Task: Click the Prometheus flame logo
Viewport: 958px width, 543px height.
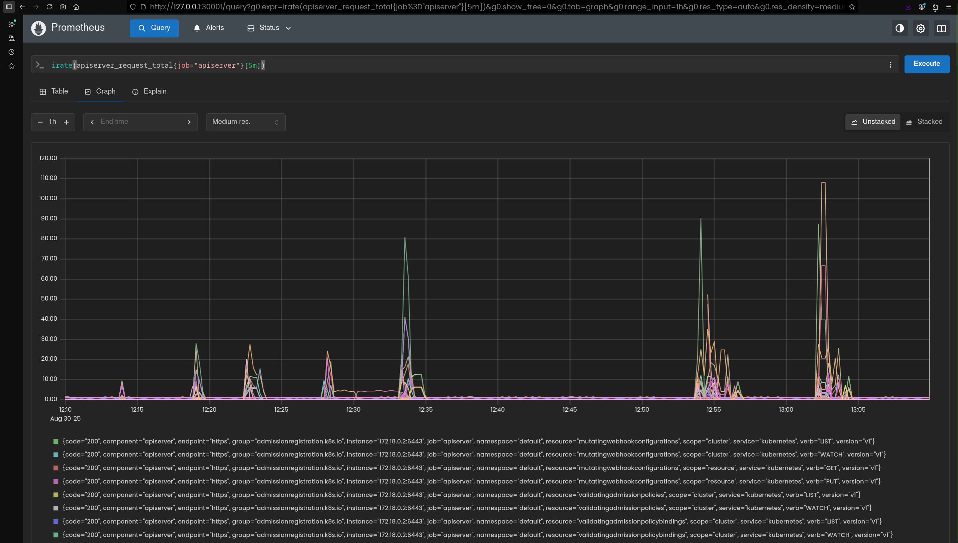Action: [39, 28]
